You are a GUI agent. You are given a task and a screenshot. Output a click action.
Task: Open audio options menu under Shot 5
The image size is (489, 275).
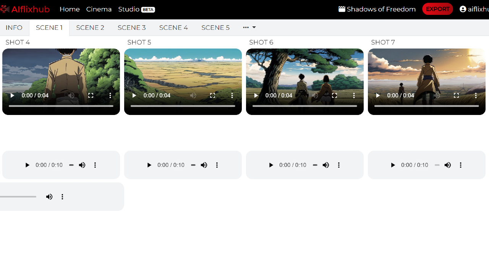[217, 165]
